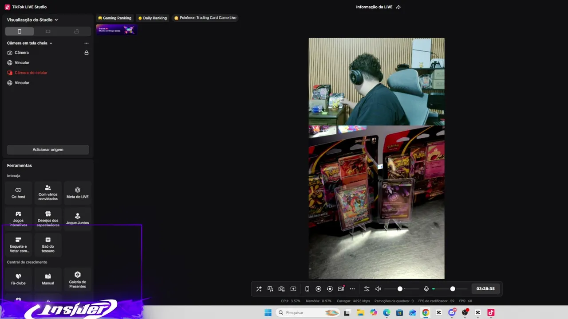
Task: Select the Câmera do celular source
Action: [48, 73]
